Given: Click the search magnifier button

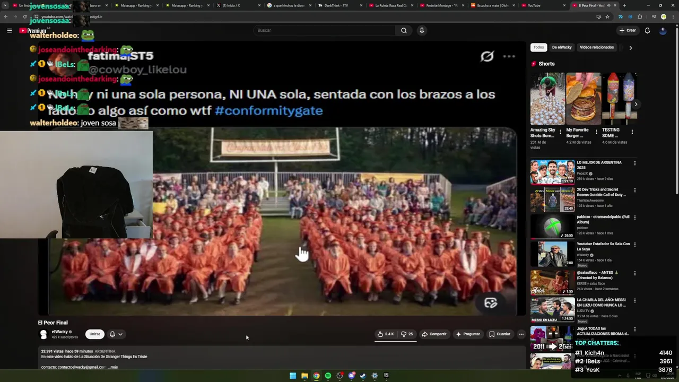Looking at the screenshot, I should [404, 30].
